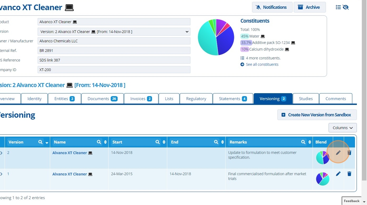Click the 33.7% Additive pack percentage badge

click(x=246, y=43)
